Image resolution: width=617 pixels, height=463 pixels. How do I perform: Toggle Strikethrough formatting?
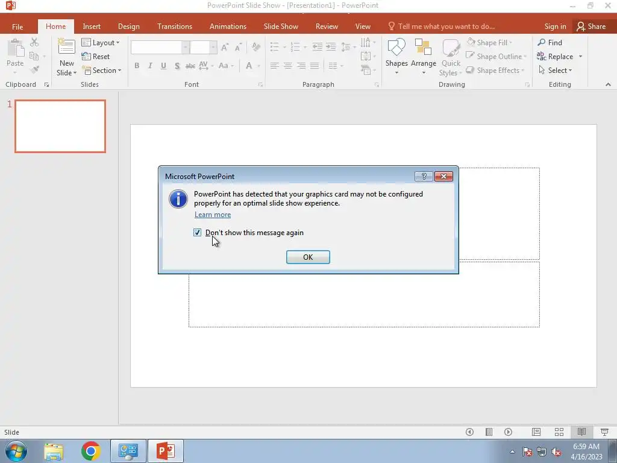(190, 66)
